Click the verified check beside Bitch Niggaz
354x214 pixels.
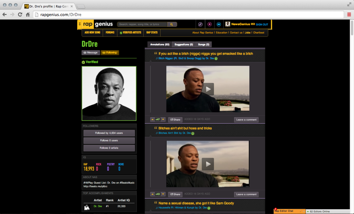[x=216, y=58]
